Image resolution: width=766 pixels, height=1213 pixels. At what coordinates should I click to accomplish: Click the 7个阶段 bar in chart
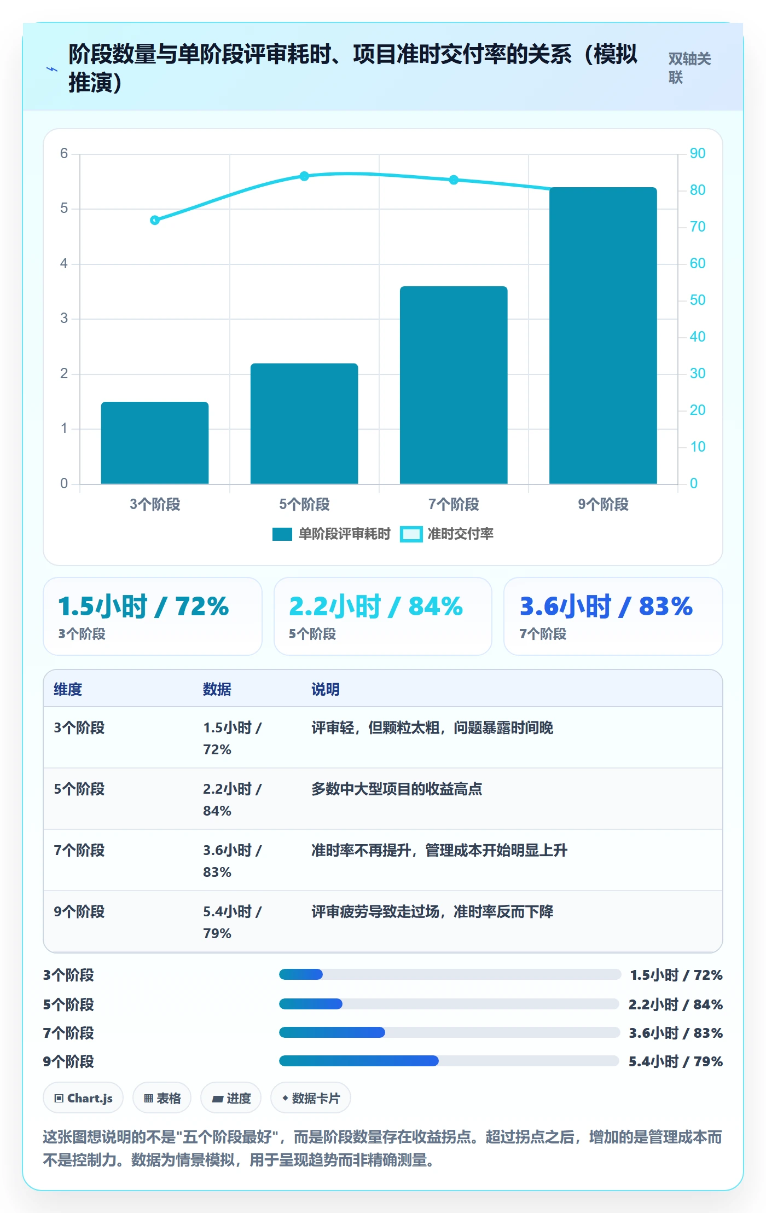(x=454, y=385)
